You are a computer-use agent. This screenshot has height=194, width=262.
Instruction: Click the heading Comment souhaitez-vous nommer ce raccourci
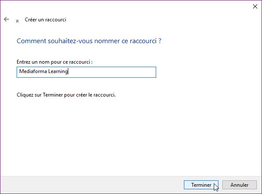coord(89,41)
